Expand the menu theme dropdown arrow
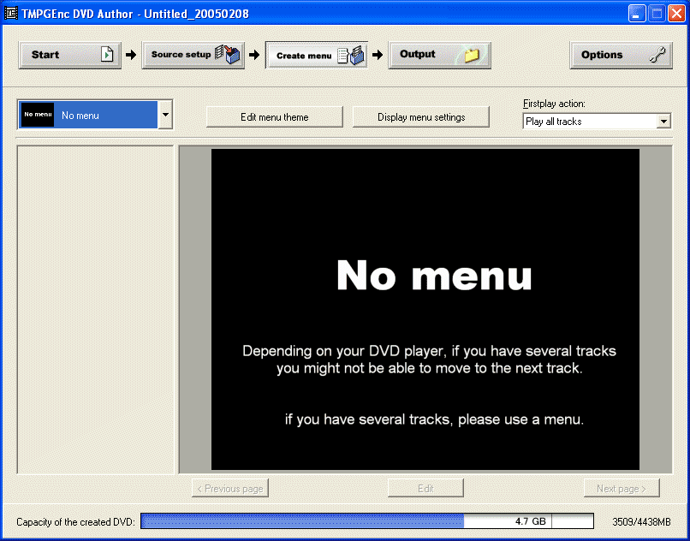The height and width of the screenshot is (541, 690). click(x=165, y=115)
